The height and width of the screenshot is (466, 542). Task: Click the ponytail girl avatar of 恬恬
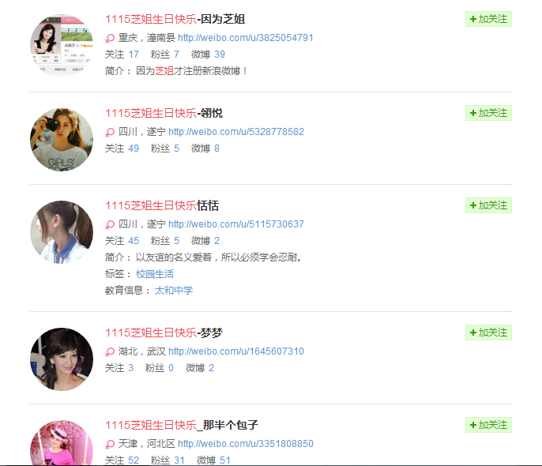[62, 232]
